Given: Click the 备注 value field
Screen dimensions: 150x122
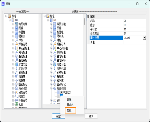Looking at the screenshot, I should tap(134, 42).
